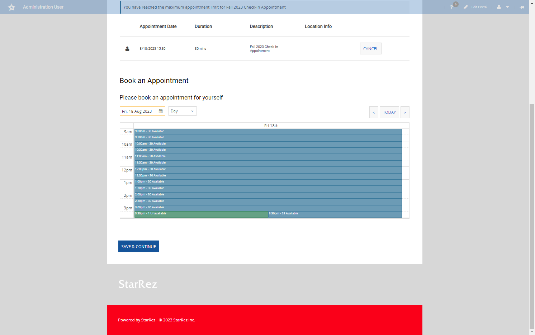Go to previous day arrow button
Screen dimensions: 535x335
[374, 112]
